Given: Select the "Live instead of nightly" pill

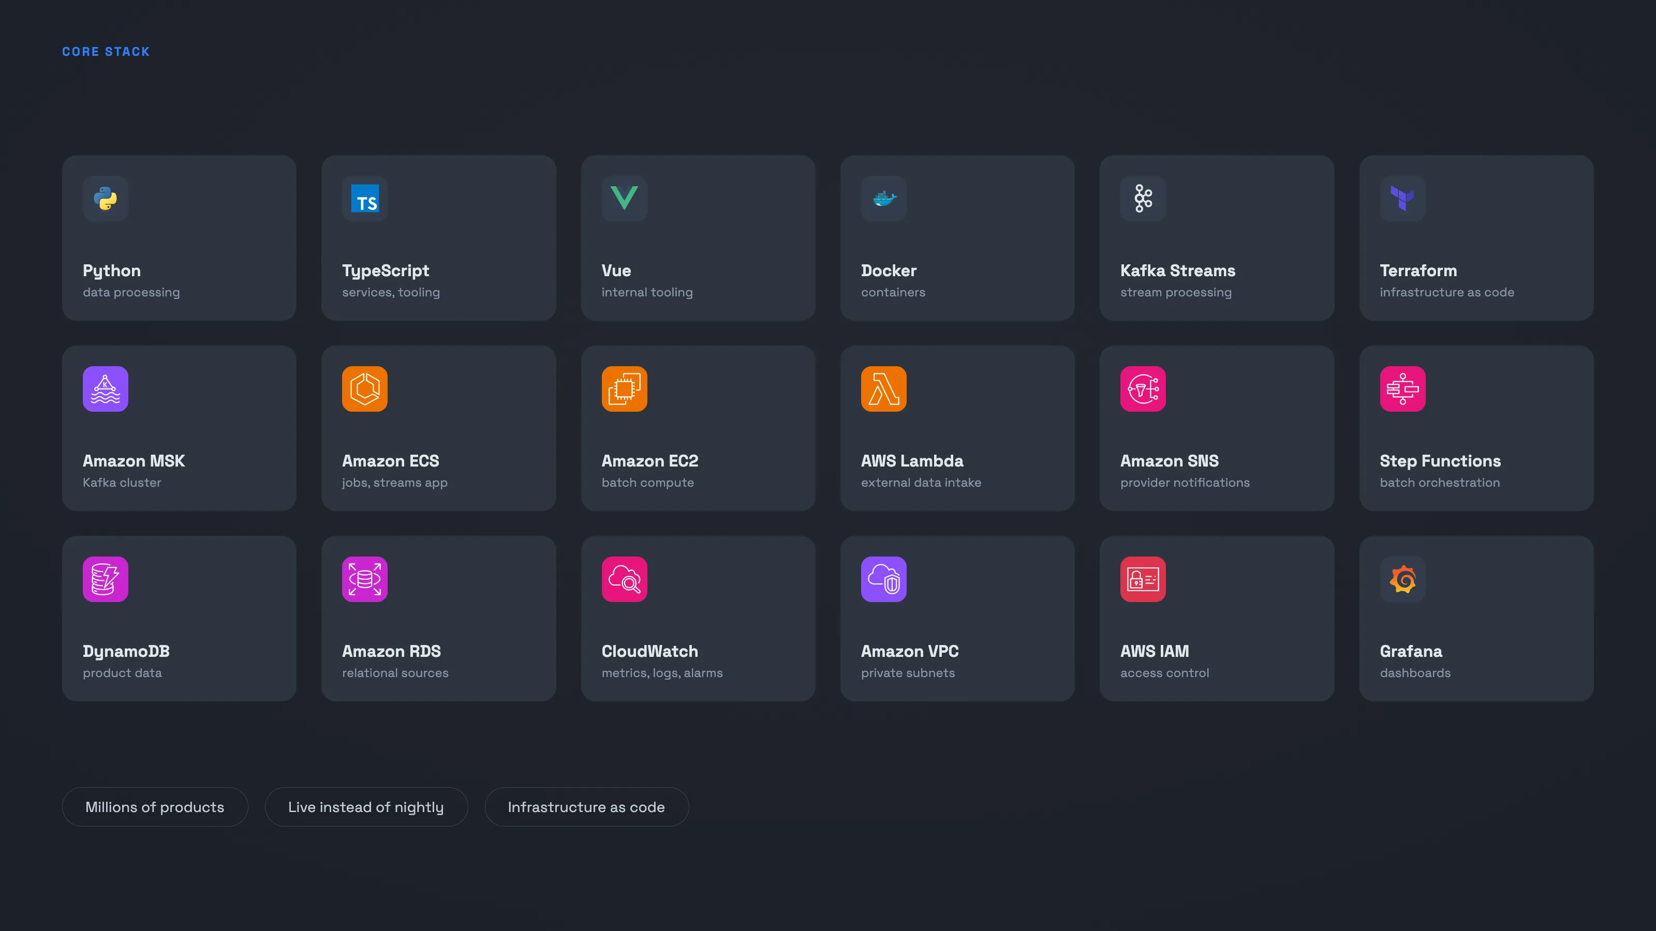Looking at the screenshot, I should tap(366, 807).
